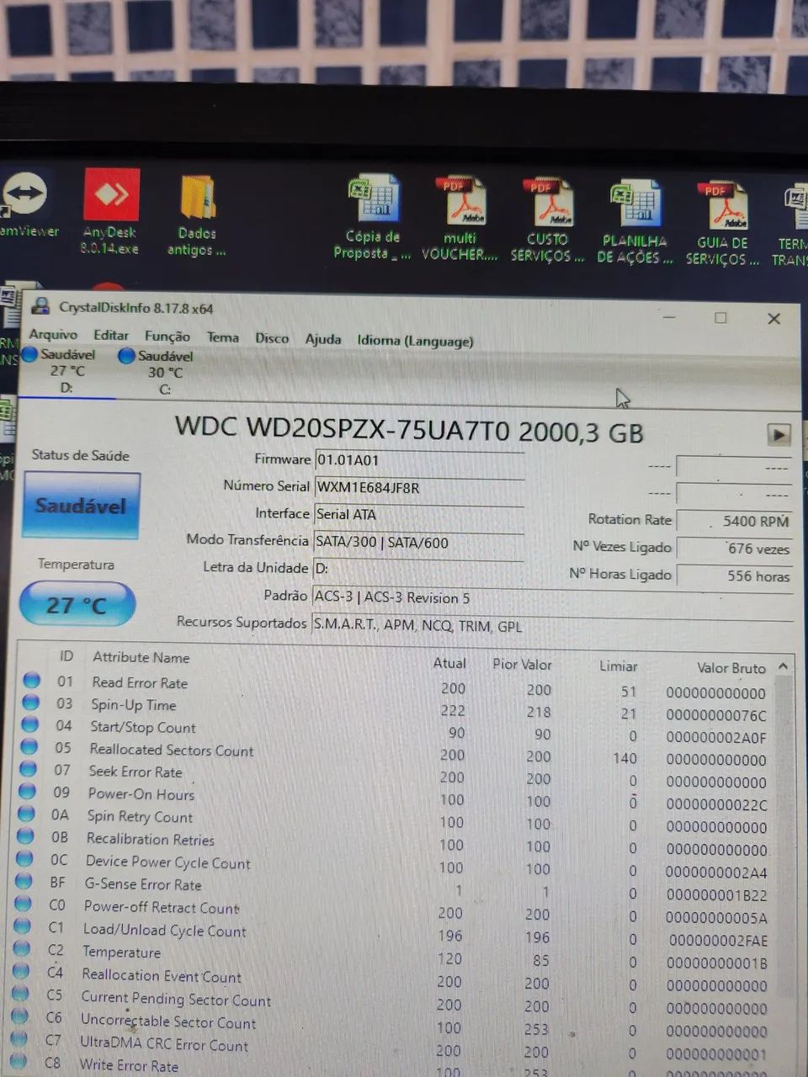Click the Rotation Rate value 5400 RPM

click(735, 521)
